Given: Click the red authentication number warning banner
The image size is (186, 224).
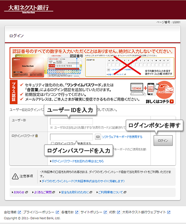Looking at the screenshot, I should click(93, 63).
